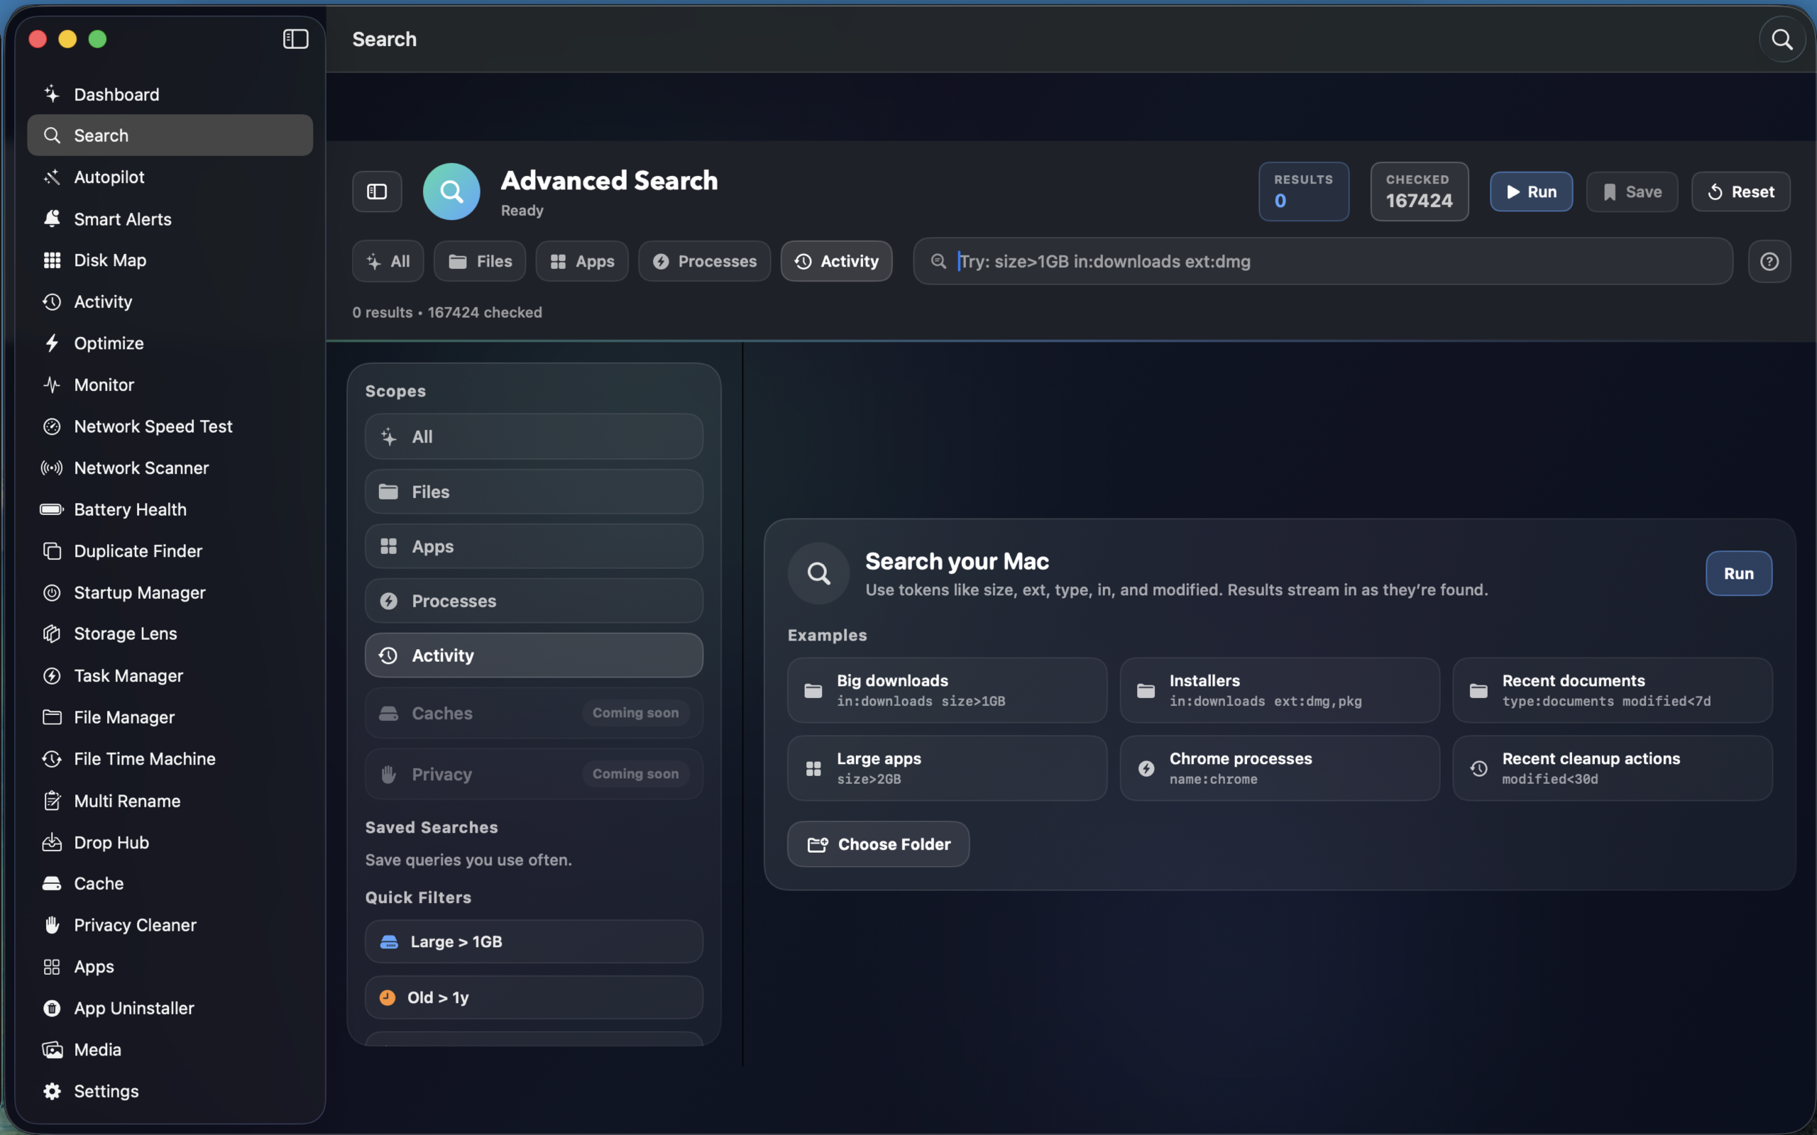Click Choose Folder button
The width and height of the screenshot is (1817, 1135).
879,844
